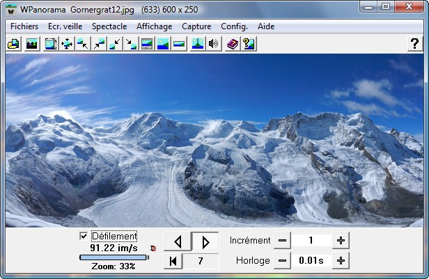The image size is (429, 279).
Task: Click the Défilement label text
Action: tap(114, 236)
